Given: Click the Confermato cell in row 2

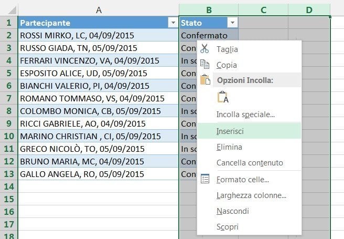Looking at the screenshot, I should coord(209,35).
